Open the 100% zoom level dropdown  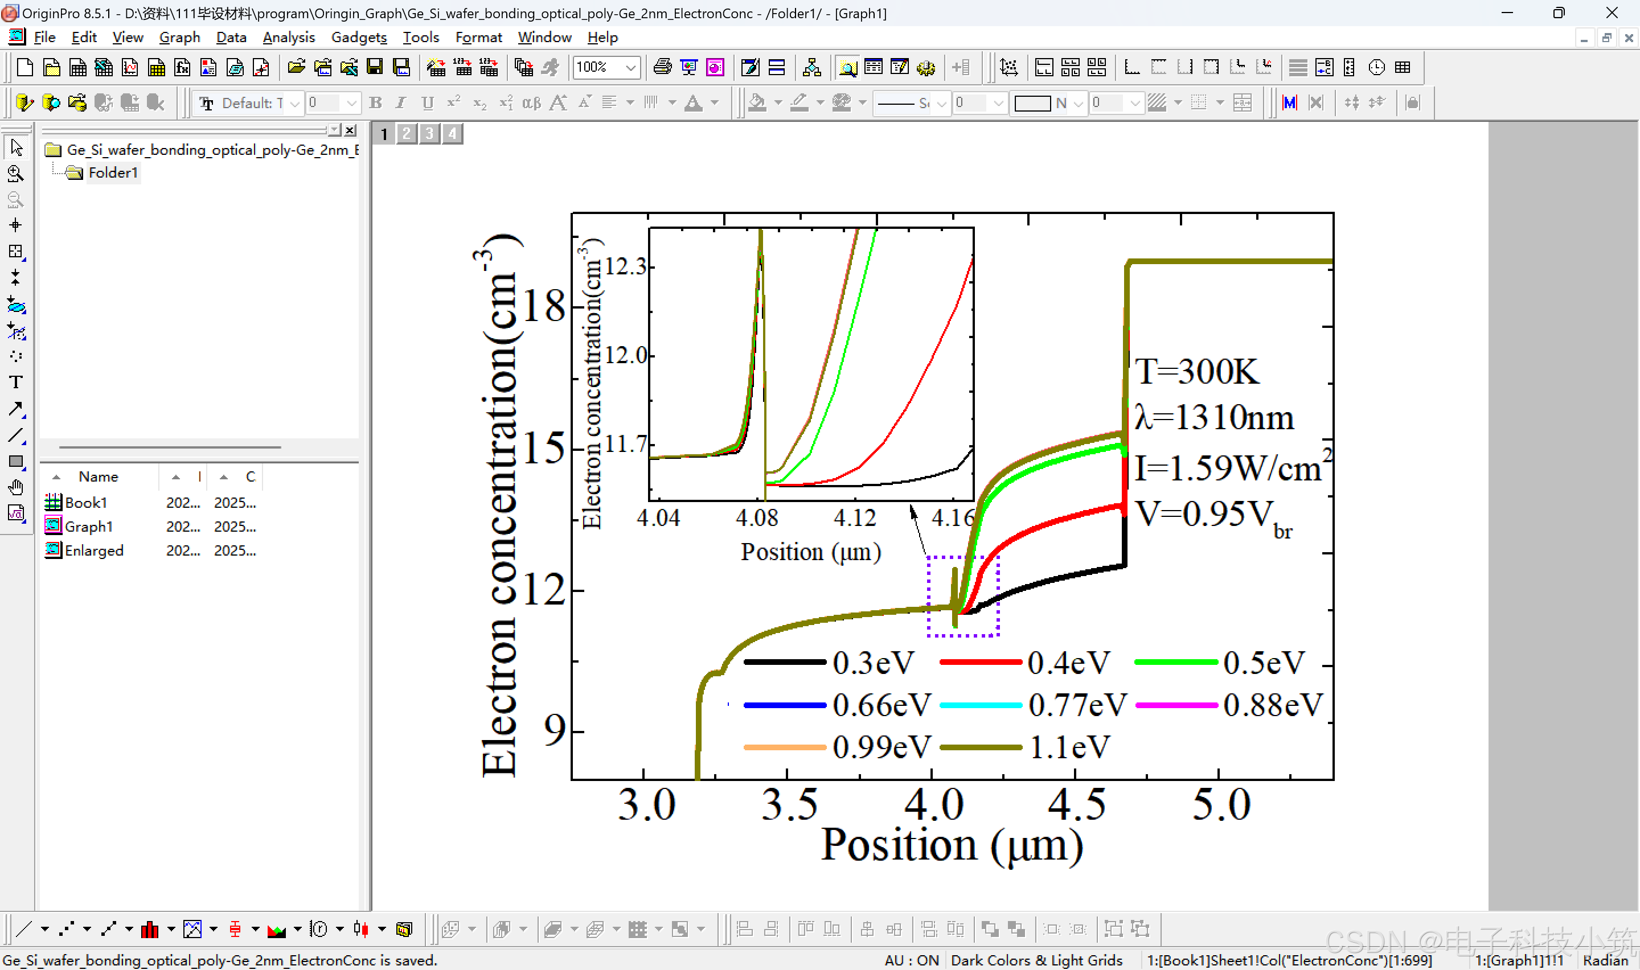tap(630, 67)
